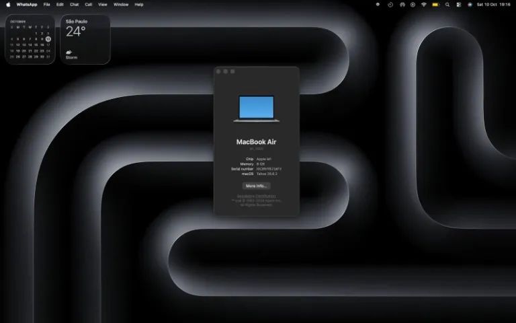Open the Chat menu
516x323 pixels.
point(75,5)
